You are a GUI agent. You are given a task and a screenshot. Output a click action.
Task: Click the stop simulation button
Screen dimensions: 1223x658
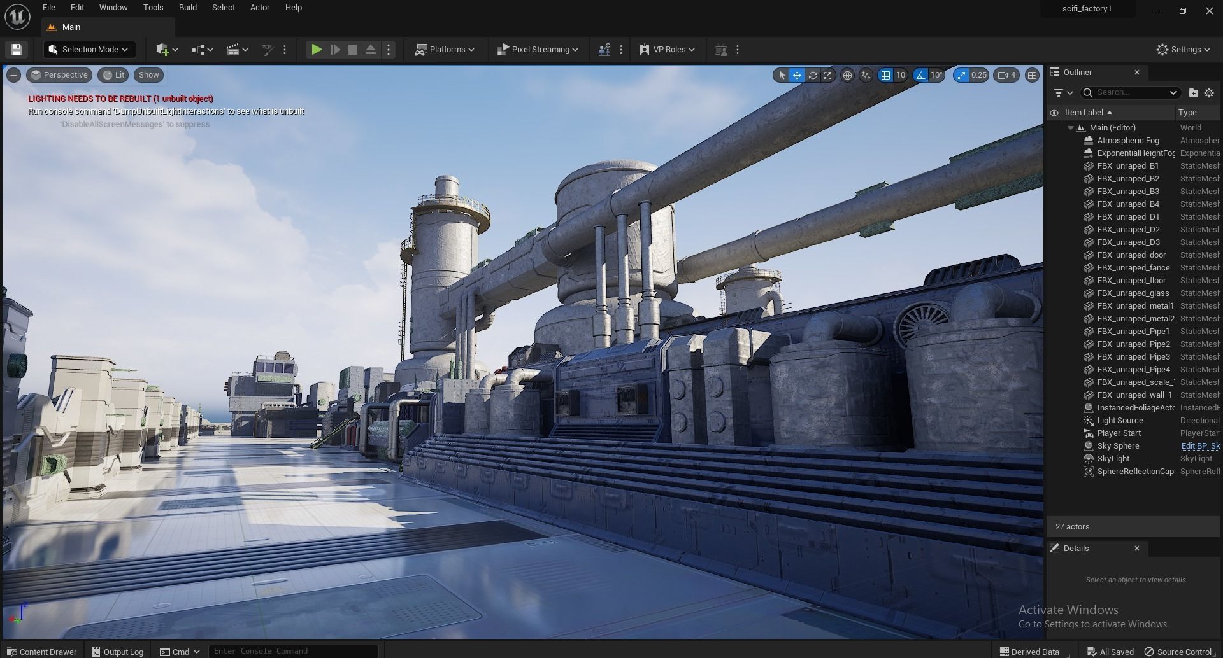(x=353, y=50)
